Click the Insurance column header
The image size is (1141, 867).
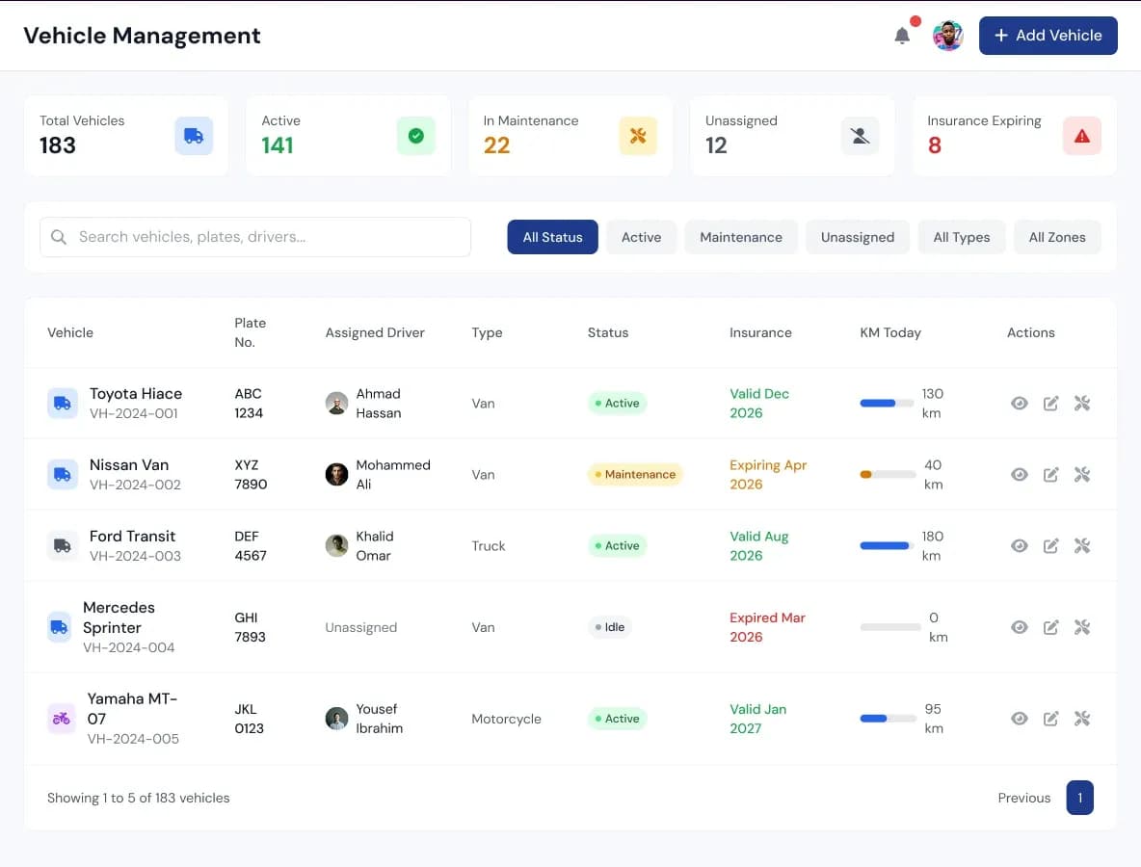pos(760,332)
